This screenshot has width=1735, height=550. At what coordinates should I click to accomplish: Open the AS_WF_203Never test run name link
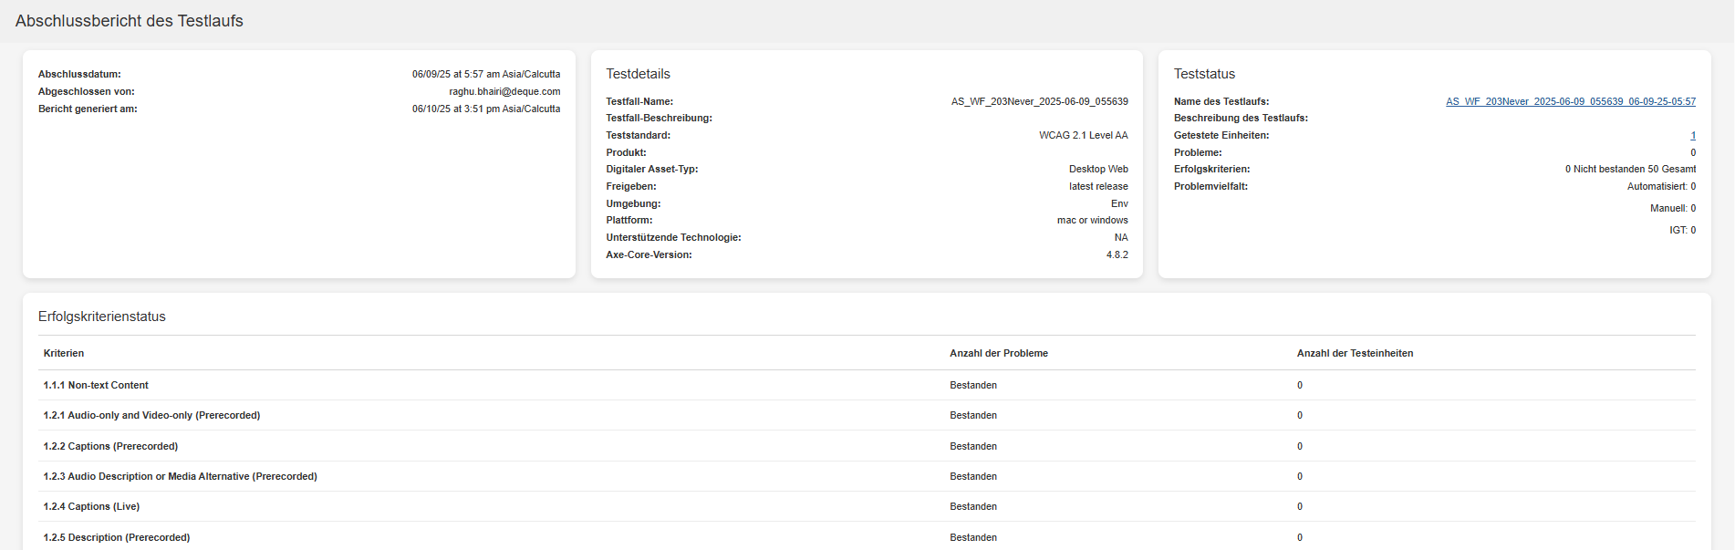(x=1570, y=101)
